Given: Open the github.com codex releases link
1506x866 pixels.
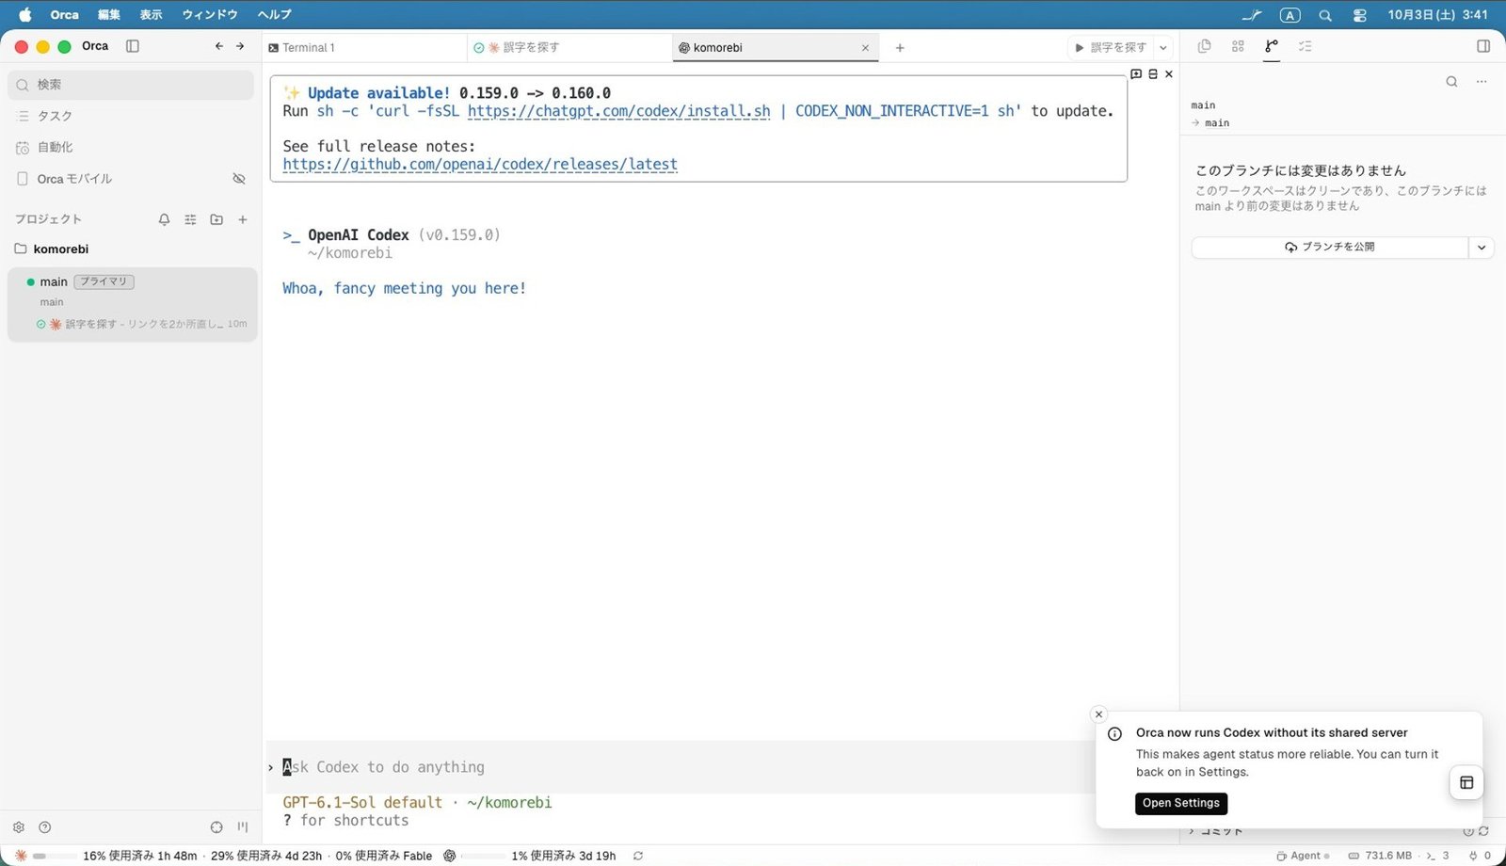Looking at the screenshot, I should coord(480,165).
